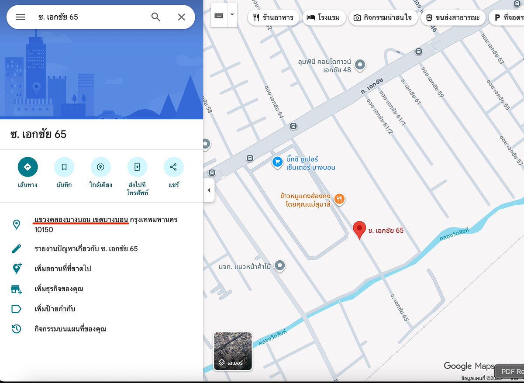Image resolution: width=524 pixels, height=383 pixels.
Task: Click bus stop icon near ซอย เอกชัย 54
Action: [293, 126]
